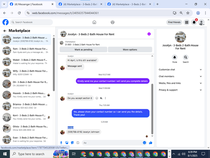Bookmark this page with star icon

(188, 13)
